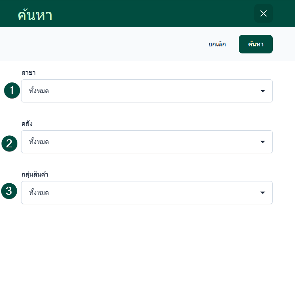Open the กลุ่มสินค้า dropdown field
This screenshot has width=295, height=292.
point(147,193)
